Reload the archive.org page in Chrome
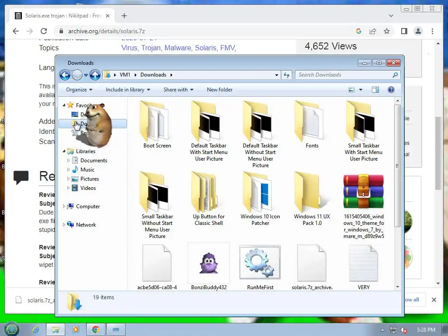Screen dimensions: 448x336 point(44,31)
